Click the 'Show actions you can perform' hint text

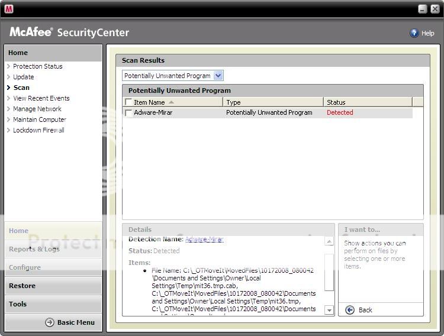pos(375,255)
